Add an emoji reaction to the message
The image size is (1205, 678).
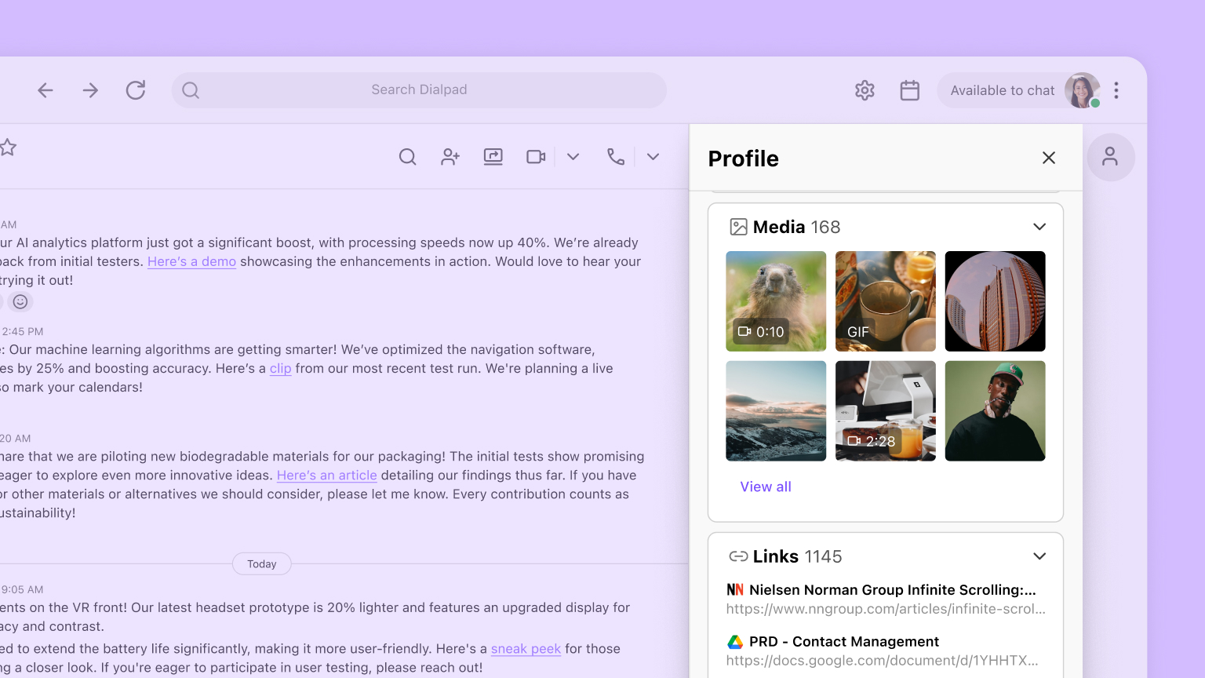pos(20,301)
